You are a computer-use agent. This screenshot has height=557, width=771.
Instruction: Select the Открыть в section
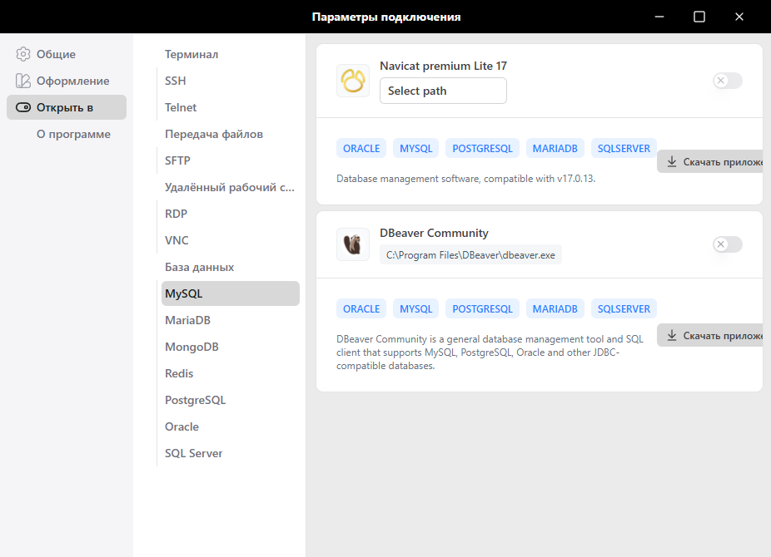[x=67, y=107]
